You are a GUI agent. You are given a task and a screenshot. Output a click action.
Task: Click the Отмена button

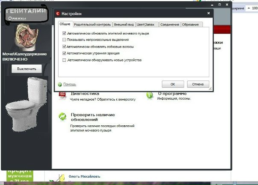point(198,84)
